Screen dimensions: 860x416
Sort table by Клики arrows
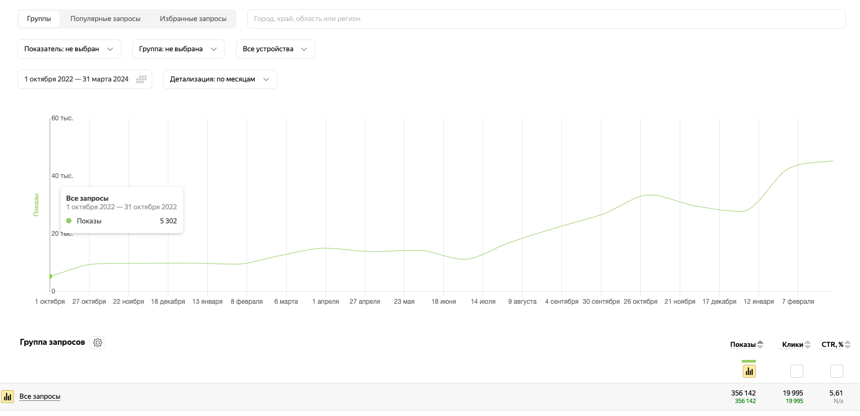click(x=808, y=344)
